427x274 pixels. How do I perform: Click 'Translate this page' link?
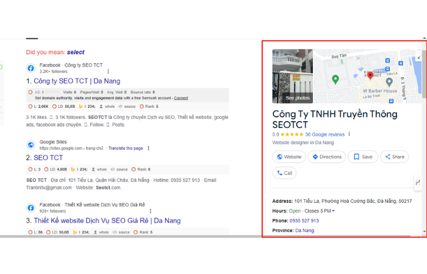click(x=126, y=148)
